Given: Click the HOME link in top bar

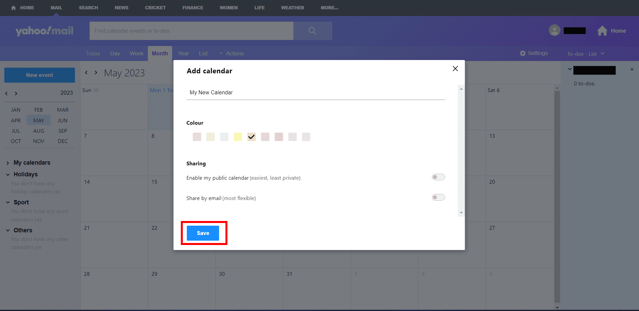Looking at the screenshot, I should pyautogui.click(x=23, y=8).
